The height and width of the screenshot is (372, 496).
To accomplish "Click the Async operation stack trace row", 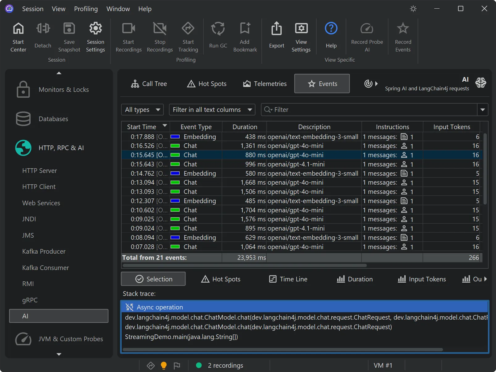I will coord(304,307).
